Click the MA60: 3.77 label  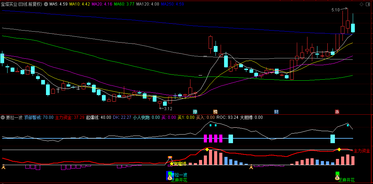tap(125, 4)
